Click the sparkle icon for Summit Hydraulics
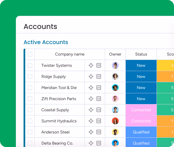This screenshot has width=174, height=147. click(x=91, y=121)
